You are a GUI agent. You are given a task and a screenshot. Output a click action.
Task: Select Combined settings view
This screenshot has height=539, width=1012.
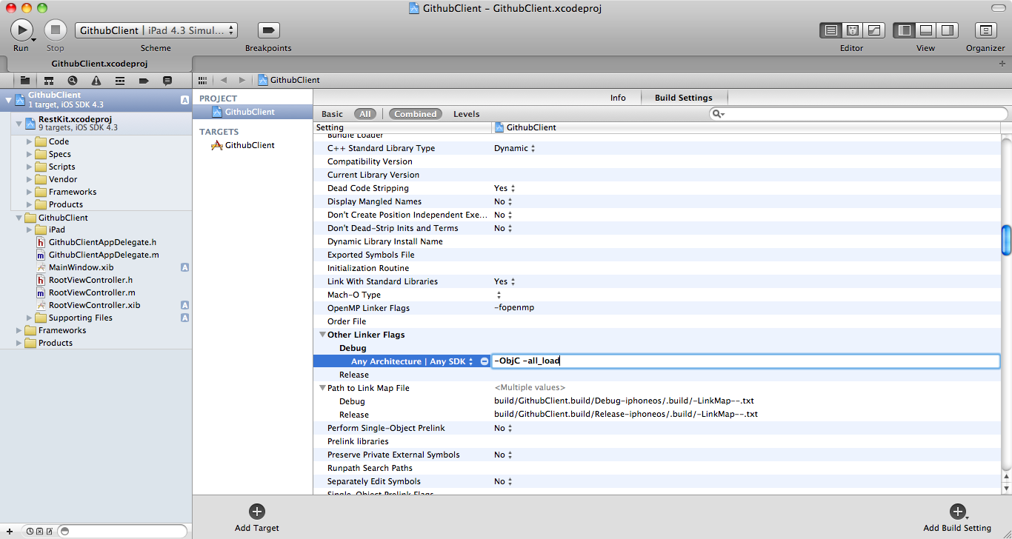coord(415,114)
